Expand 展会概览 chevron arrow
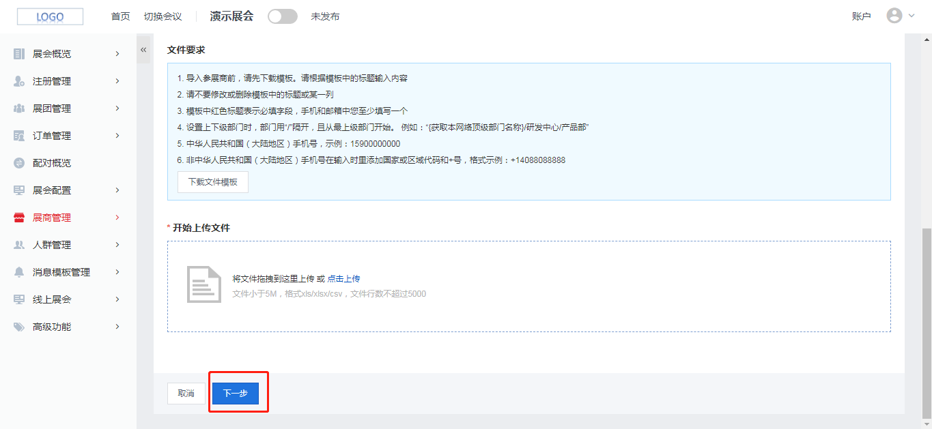This screenshot has width=932, height=429. (117, 54)
